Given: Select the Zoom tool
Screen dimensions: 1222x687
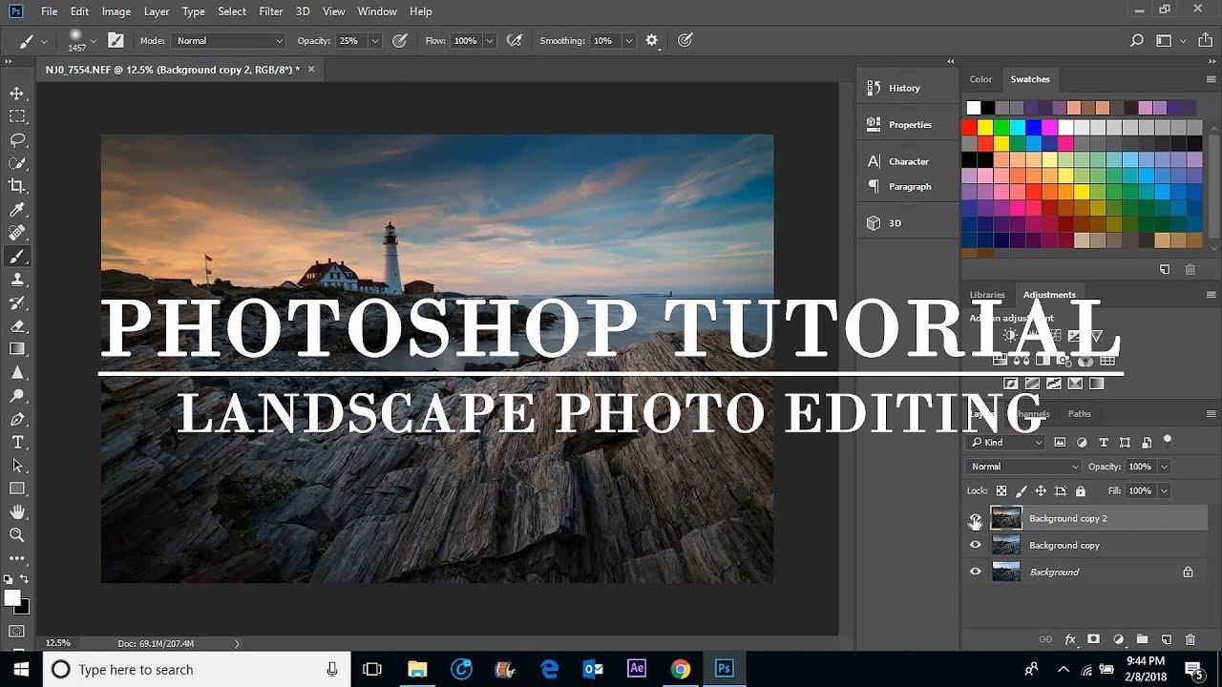Looking at the screenshot, I should coord(17,535).
